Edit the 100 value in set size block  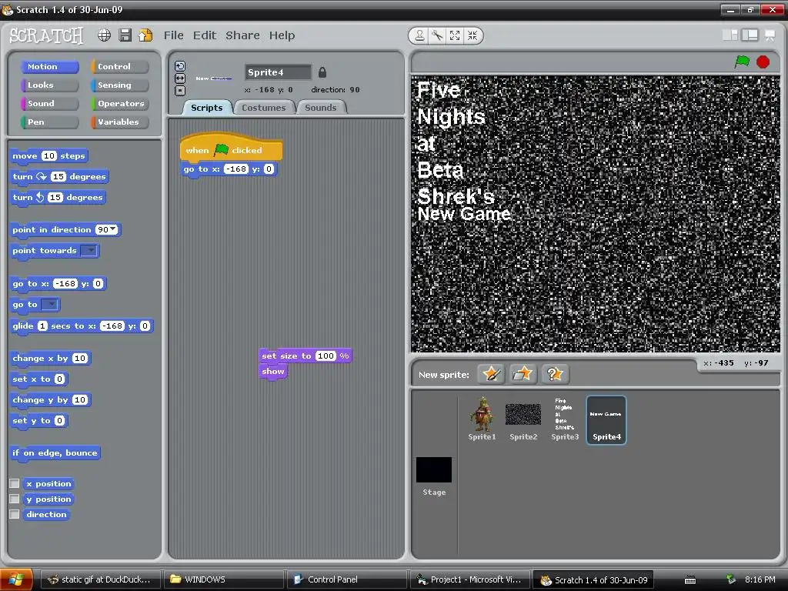point(326,356)
